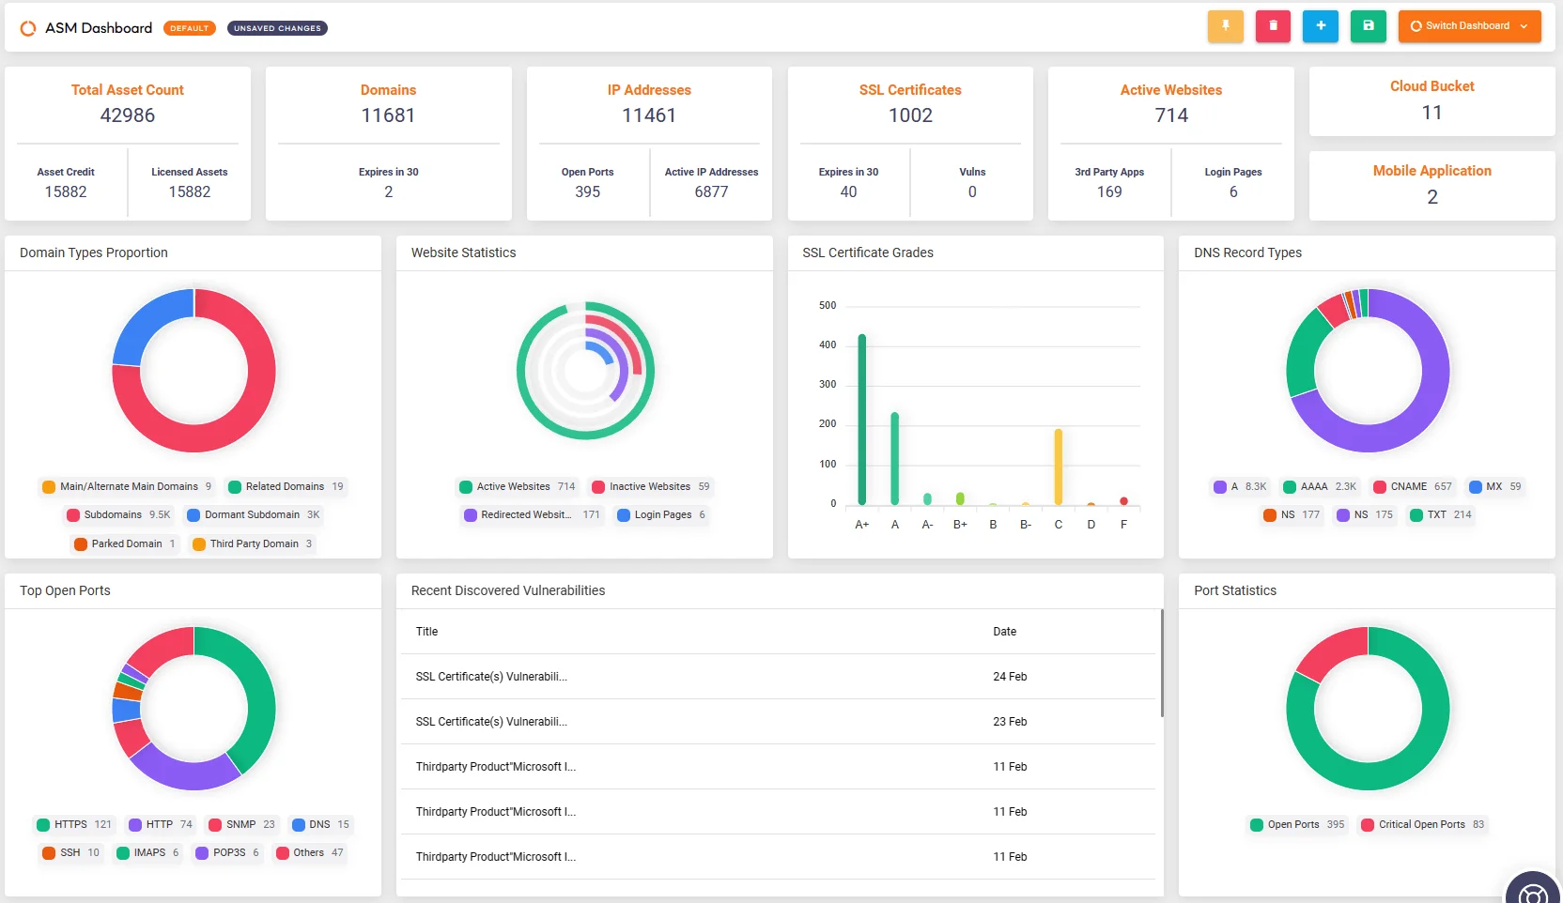Open the Mobile Application card
The height and width of the screenshot is (903, 1563).
tap(1431, 185)
